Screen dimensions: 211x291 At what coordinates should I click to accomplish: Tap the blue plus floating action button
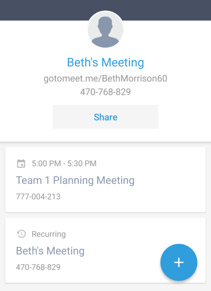click(x=179, y=262)
